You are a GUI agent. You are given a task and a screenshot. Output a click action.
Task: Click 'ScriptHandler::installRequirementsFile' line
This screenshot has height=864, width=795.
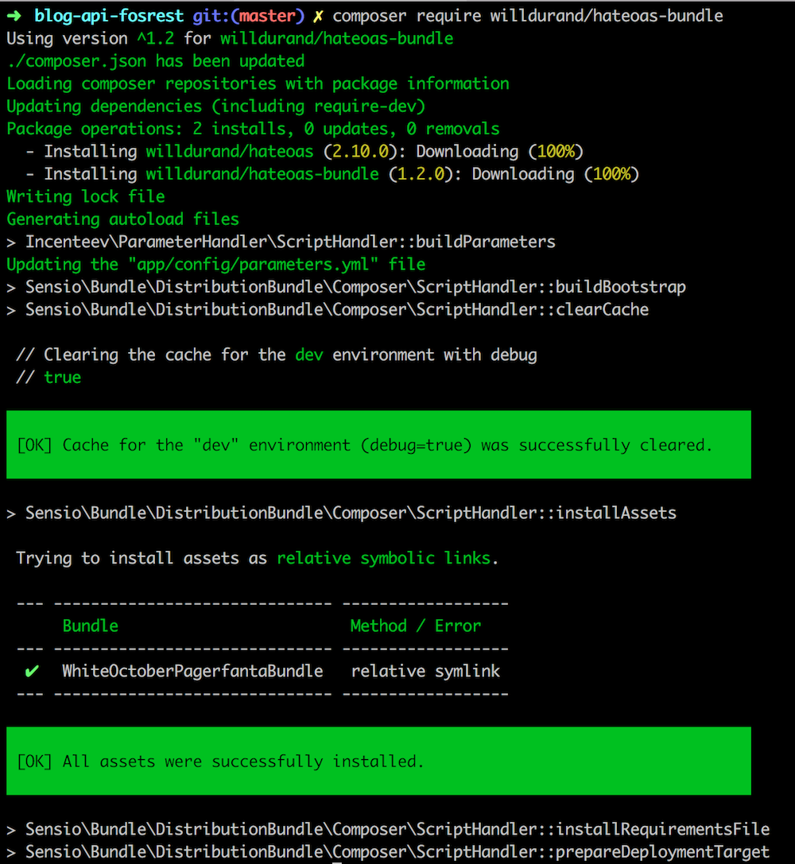pyautogui.click(x=388, y=829)
